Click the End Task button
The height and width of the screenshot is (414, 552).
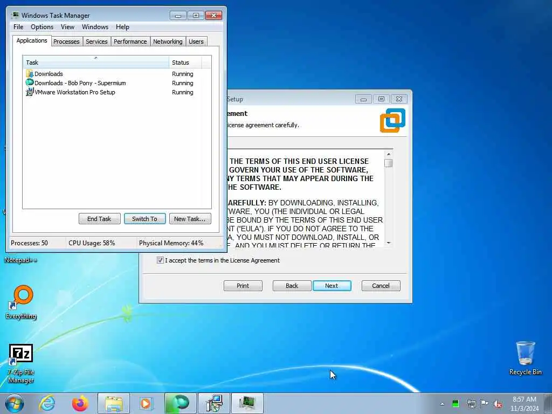[x=99, y=219]
